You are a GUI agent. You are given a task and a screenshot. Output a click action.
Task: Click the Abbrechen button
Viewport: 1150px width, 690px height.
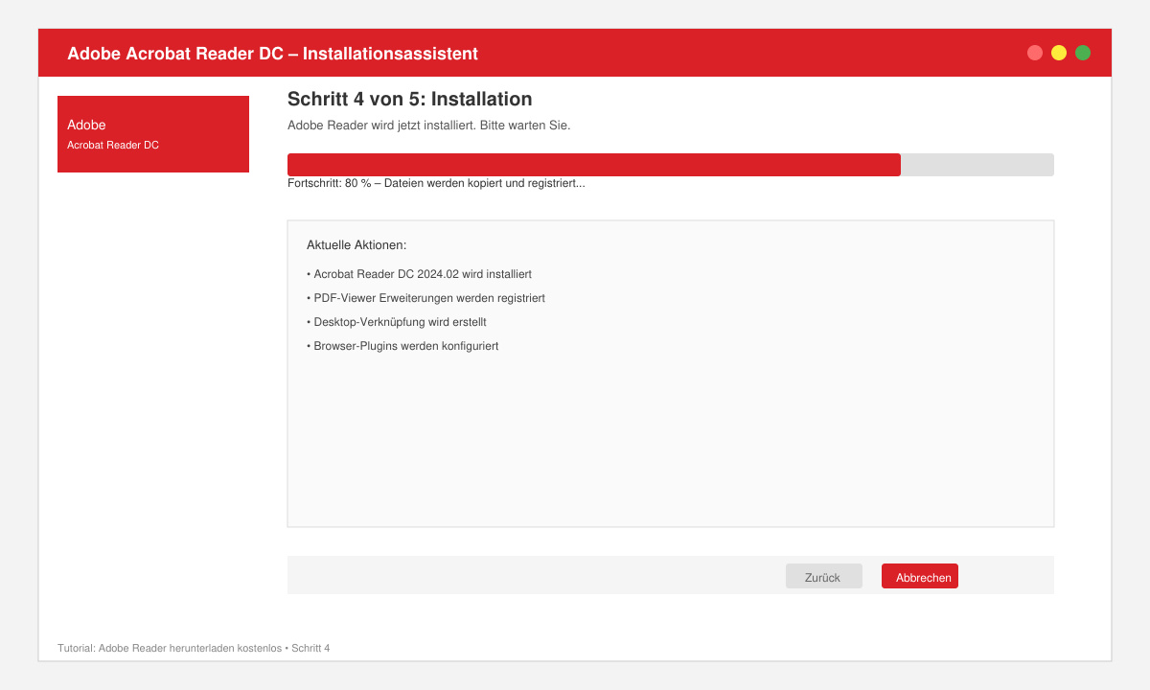click(920, 576)
